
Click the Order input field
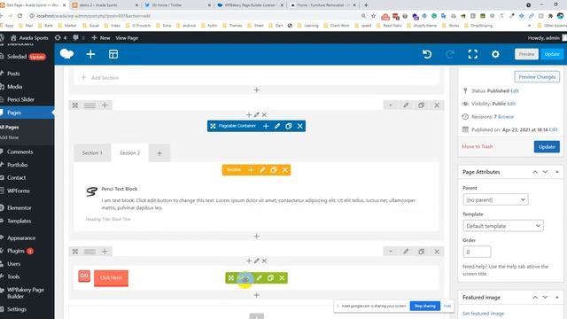[x=477, y=252]
